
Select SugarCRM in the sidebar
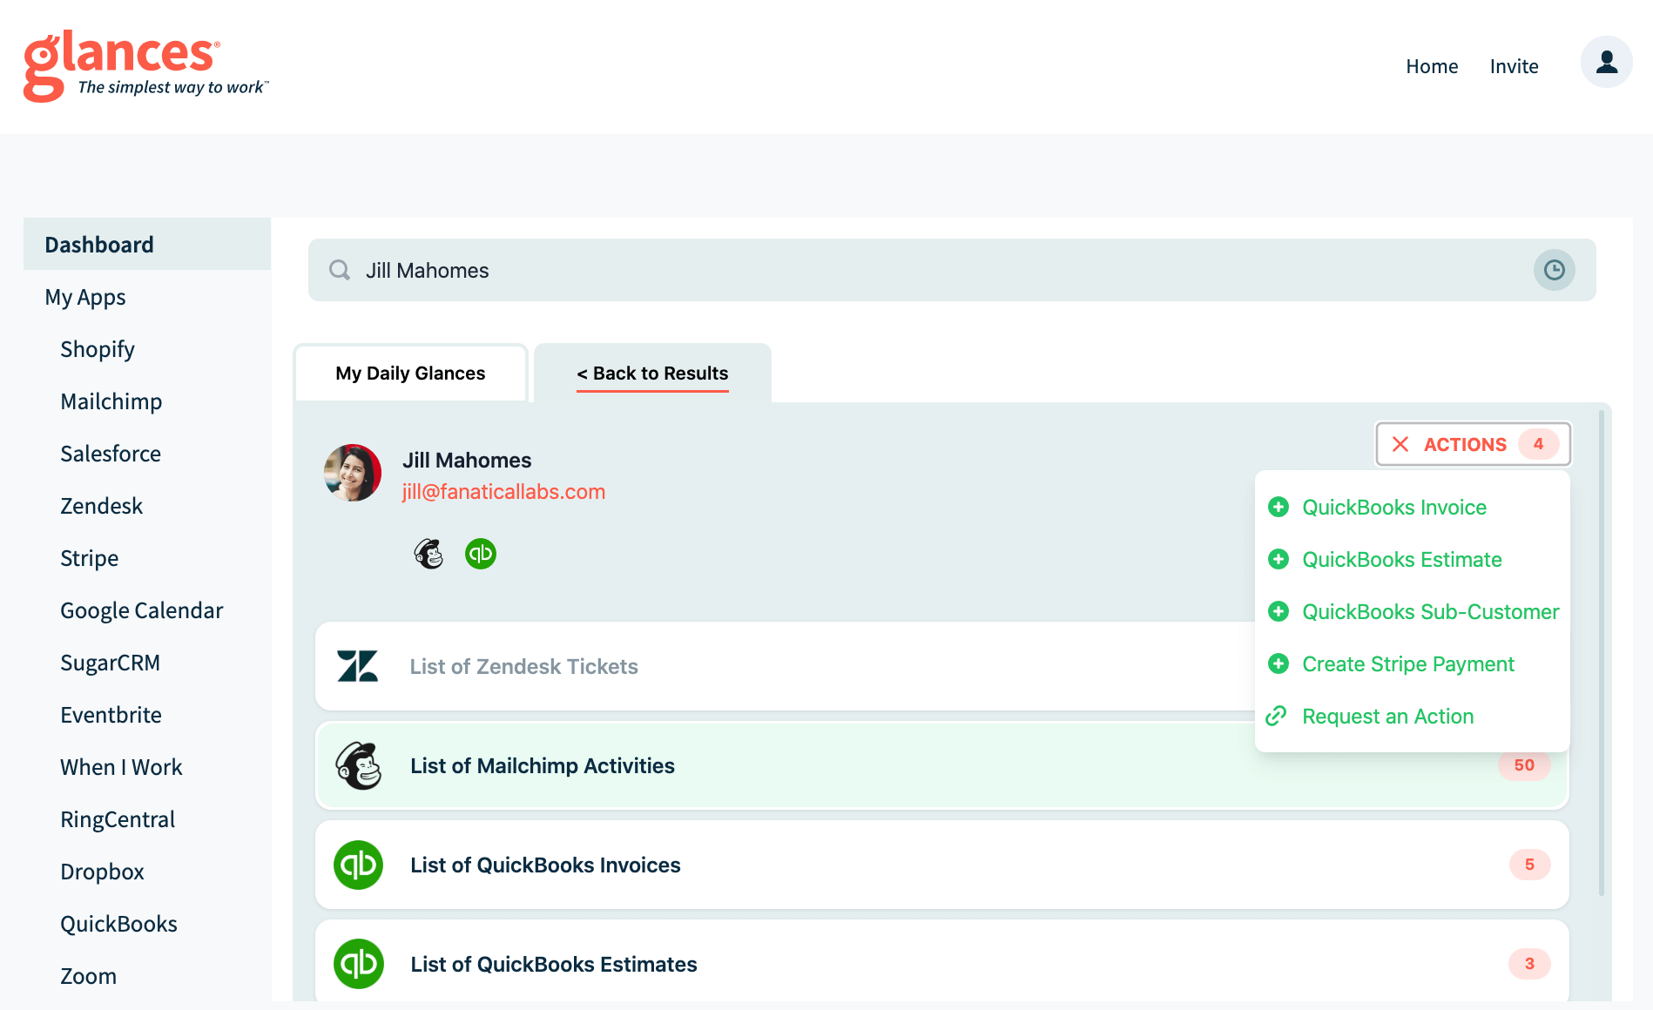[111, 663]
